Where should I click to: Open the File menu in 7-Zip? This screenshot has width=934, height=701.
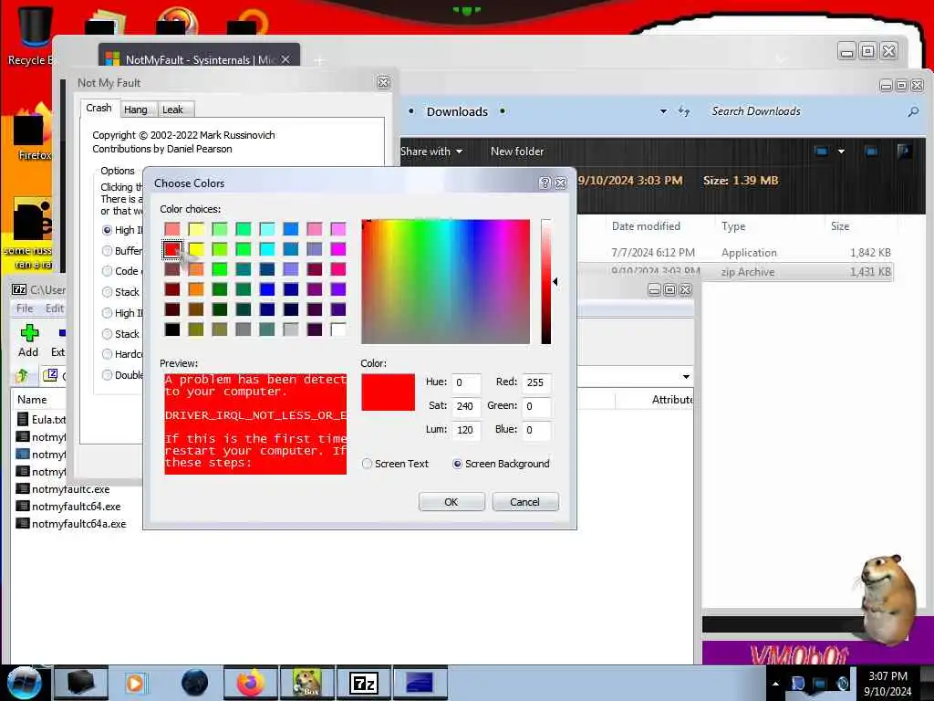(25, 309)
